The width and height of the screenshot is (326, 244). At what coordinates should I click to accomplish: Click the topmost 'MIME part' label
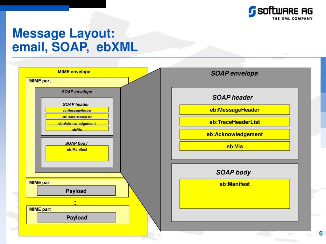pyautogui.click(x=40, y=81)
